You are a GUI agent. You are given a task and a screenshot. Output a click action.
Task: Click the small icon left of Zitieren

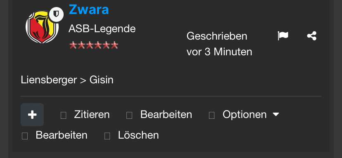point(63,115)
